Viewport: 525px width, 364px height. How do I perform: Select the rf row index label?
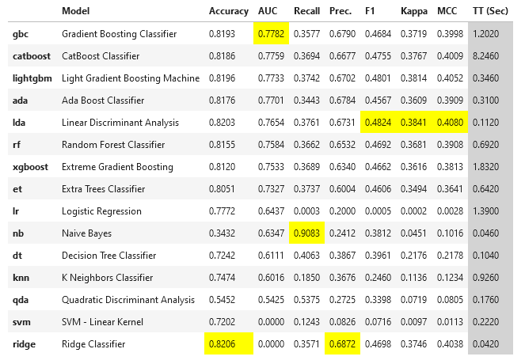(17, 145)
